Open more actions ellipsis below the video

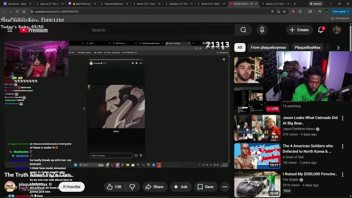coord(225,187)
